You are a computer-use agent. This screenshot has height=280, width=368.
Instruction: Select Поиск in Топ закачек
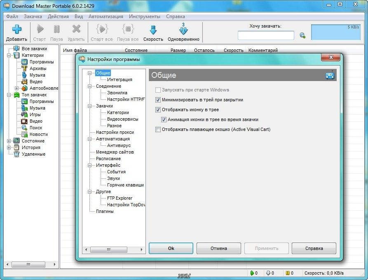point(36,128)
